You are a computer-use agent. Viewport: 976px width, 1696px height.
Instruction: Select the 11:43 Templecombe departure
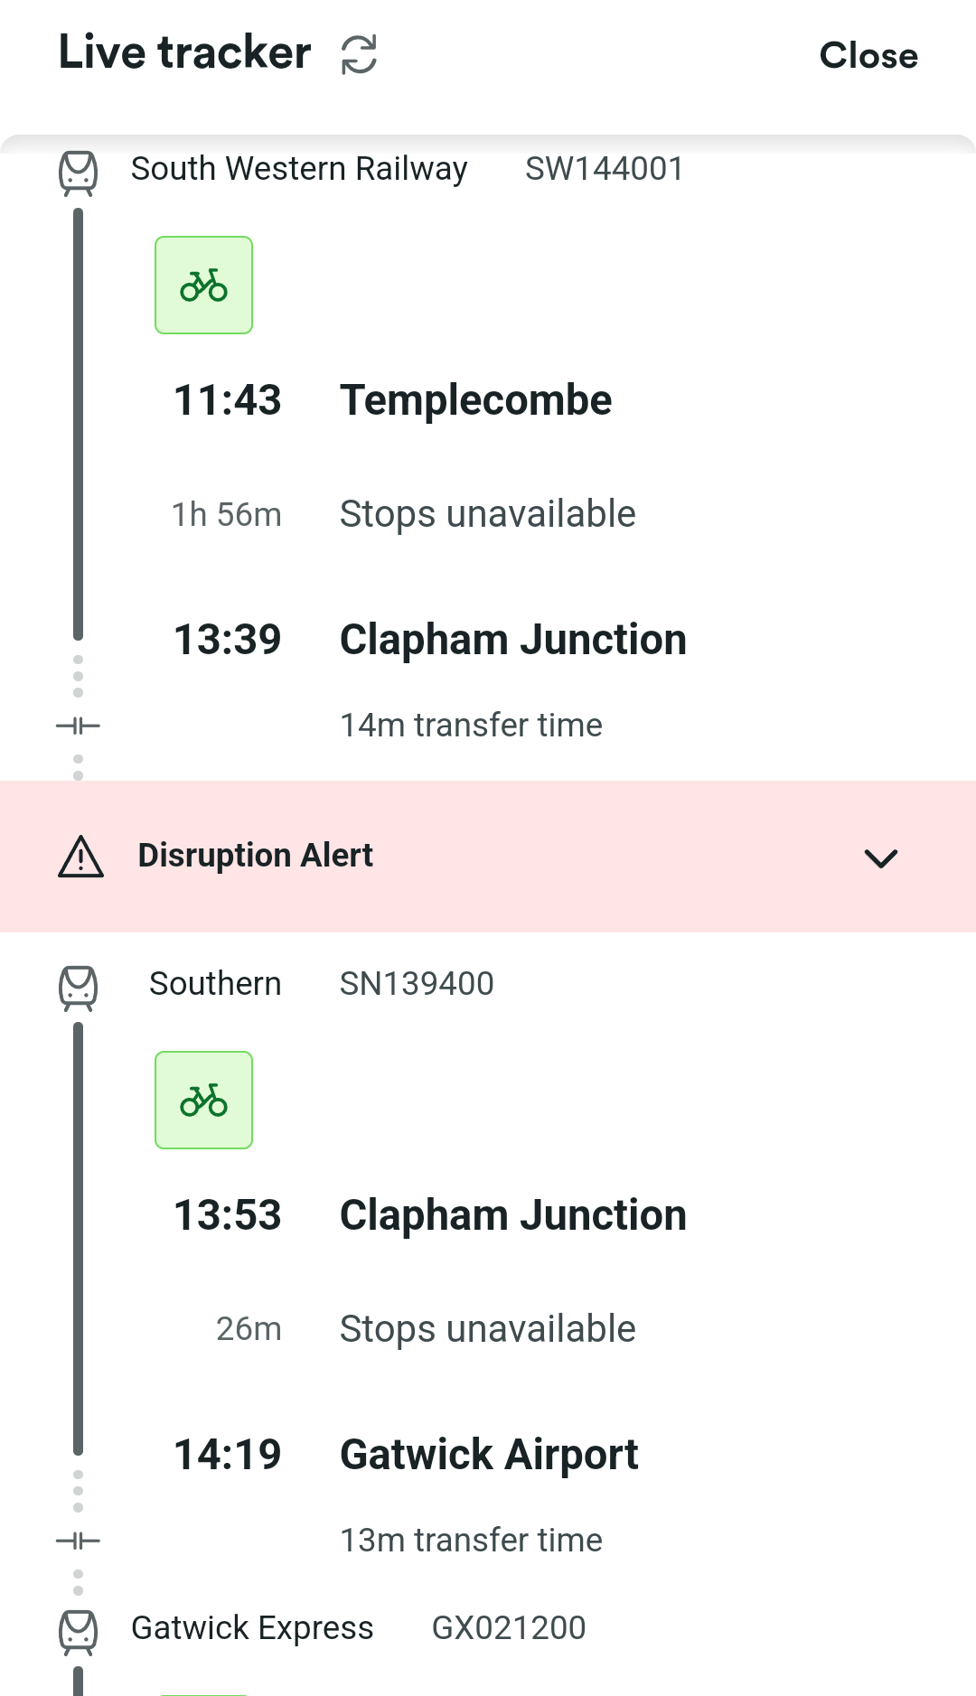pos(393,400)
